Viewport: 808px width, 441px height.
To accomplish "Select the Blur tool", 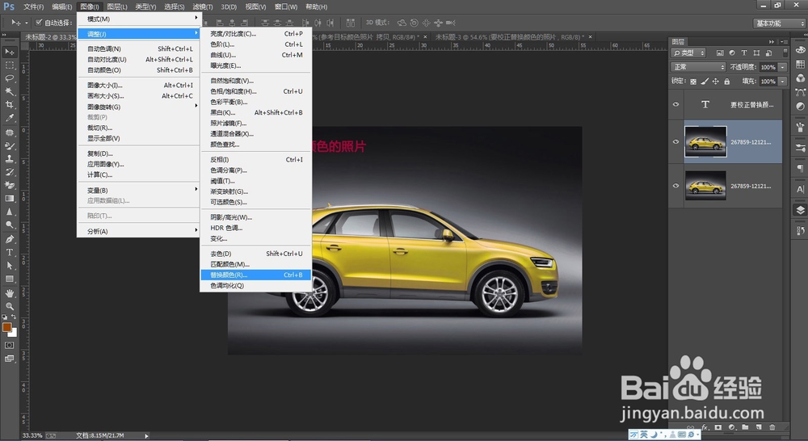I will [x=9, y=212].
